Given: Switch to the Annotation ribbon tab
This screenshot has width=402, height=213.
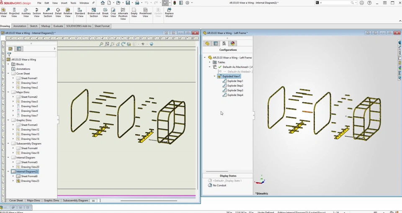Looking at the screenshot, I should point(20,26).
